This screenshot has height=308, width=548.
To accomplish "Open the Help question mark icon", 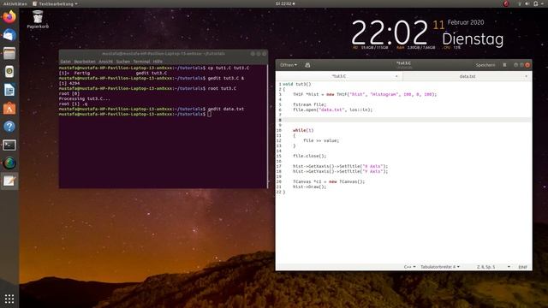I will 9,127.
